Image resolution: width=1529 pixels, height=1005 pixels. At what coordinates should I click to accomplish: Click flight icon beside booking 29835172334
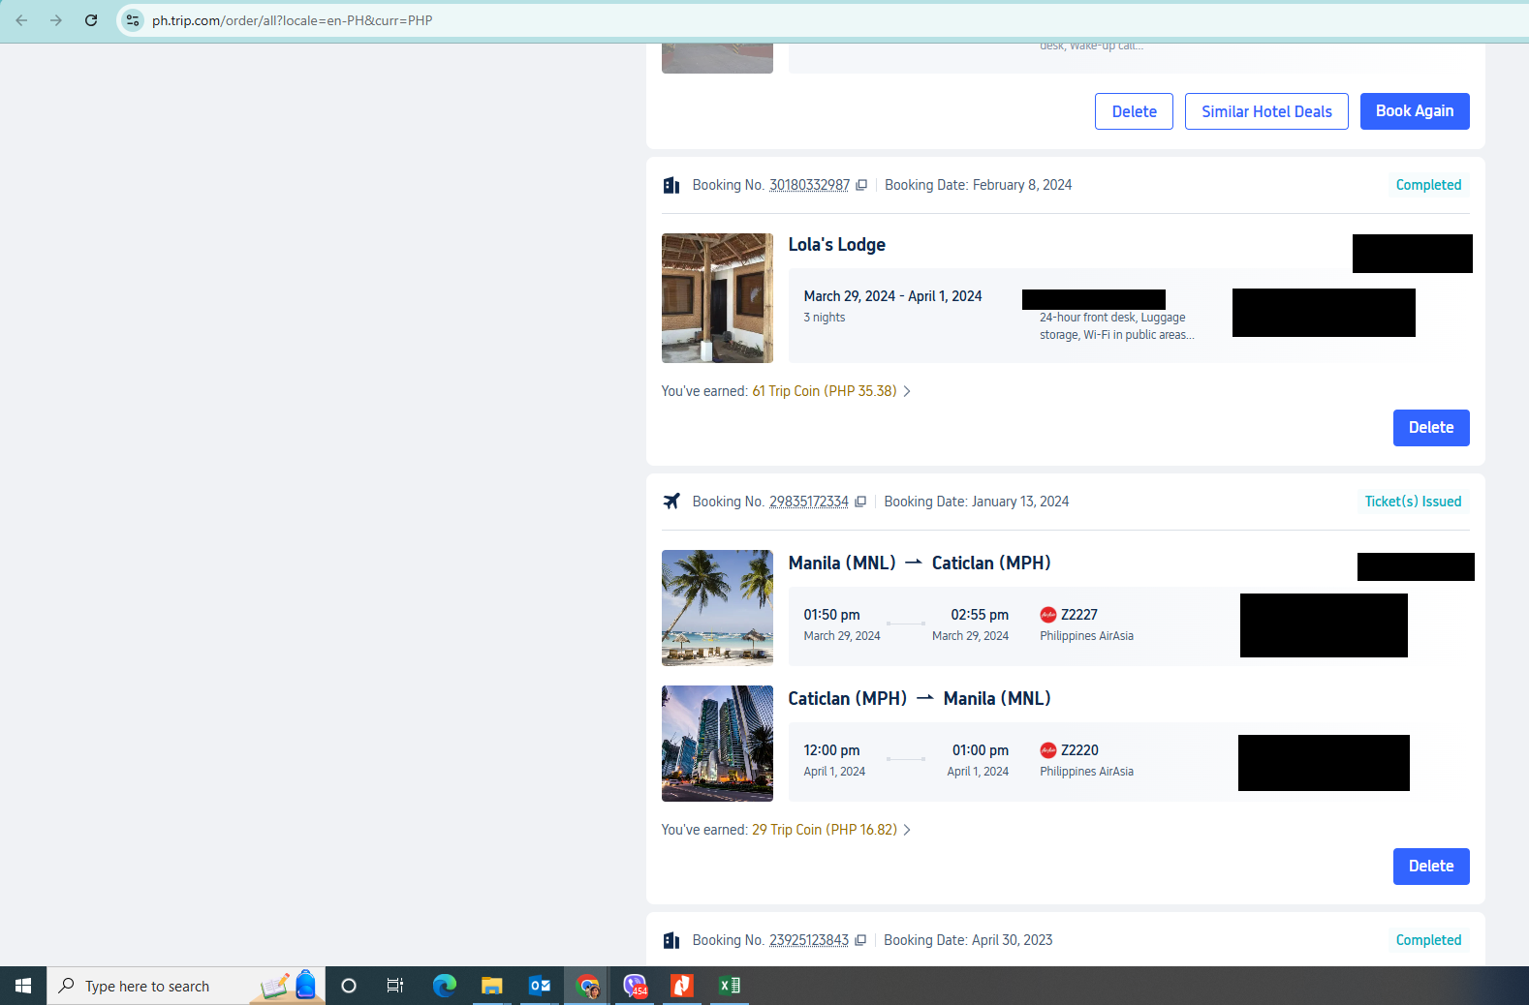(671, 502)
